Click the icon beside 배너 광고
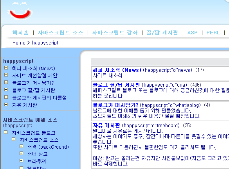The width and height of the screenshot is (229, 169). tap(21, 153)
